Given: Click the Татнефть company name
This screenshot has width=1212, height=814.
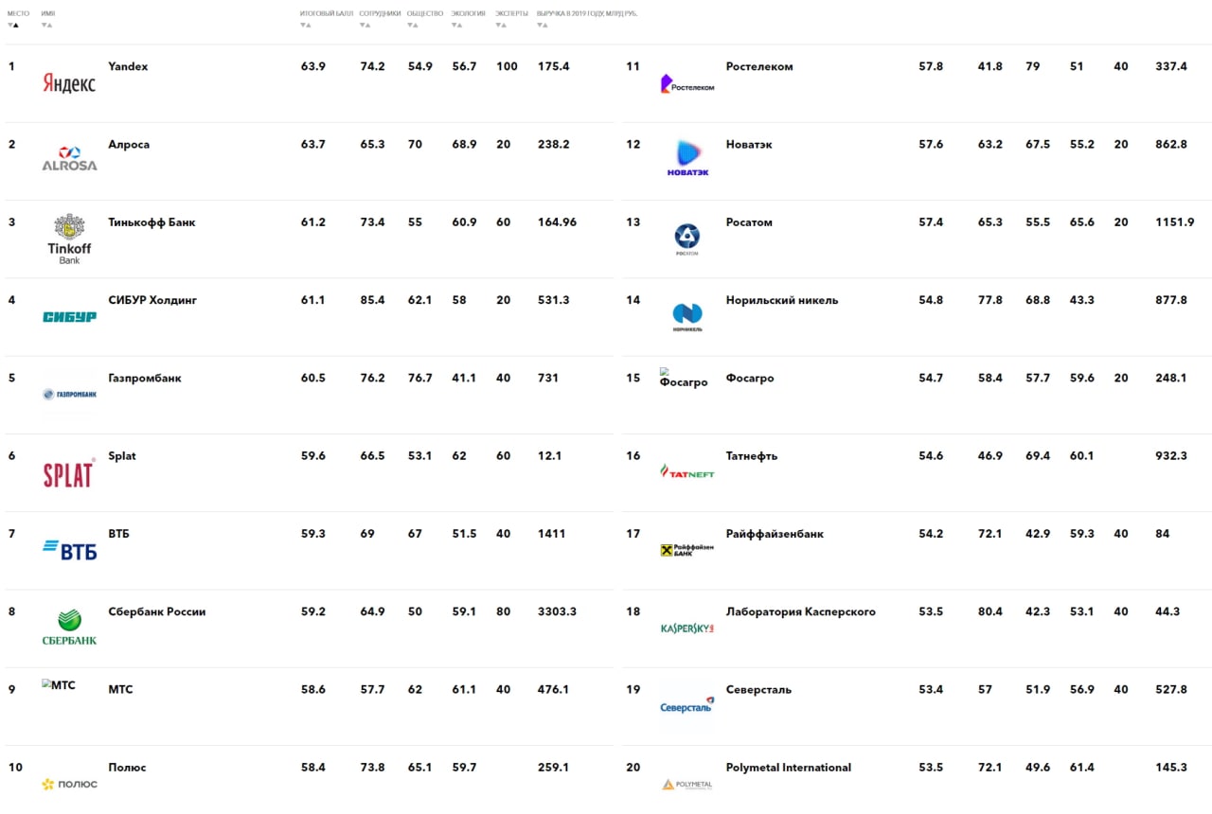Looking at the screenshot, I should (x=752, y=456).
